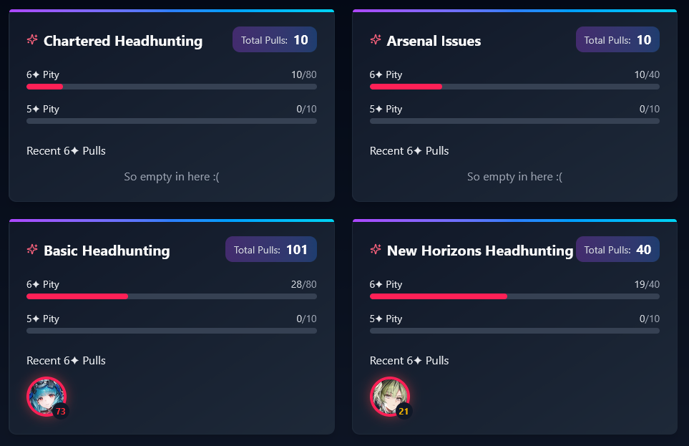689x446 pixels.
Task: Click the Chartered Headhunting 6★ pity bar
Action: (172, 87)
